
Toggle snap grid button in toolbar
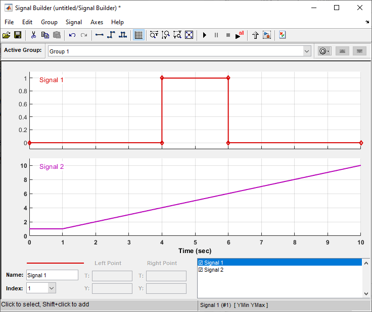138,35
